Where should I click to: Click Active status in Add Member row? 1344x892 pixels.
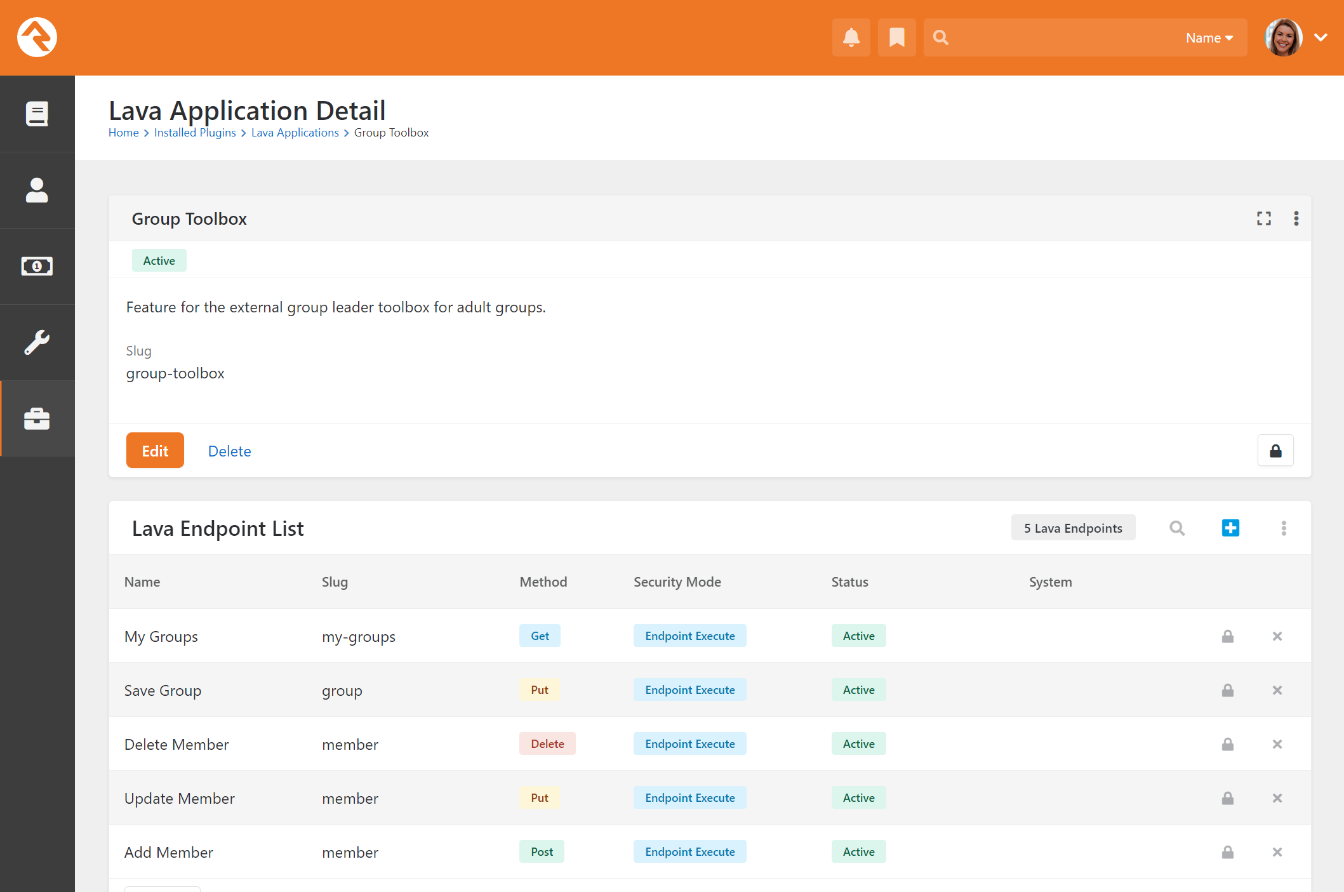coord(858,851)
